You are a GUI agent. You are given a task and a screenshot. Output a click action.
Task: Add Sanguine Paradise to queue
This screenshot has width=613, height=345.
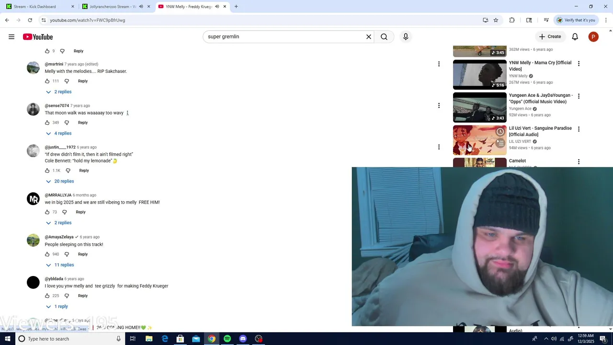[x=500, y=143]
